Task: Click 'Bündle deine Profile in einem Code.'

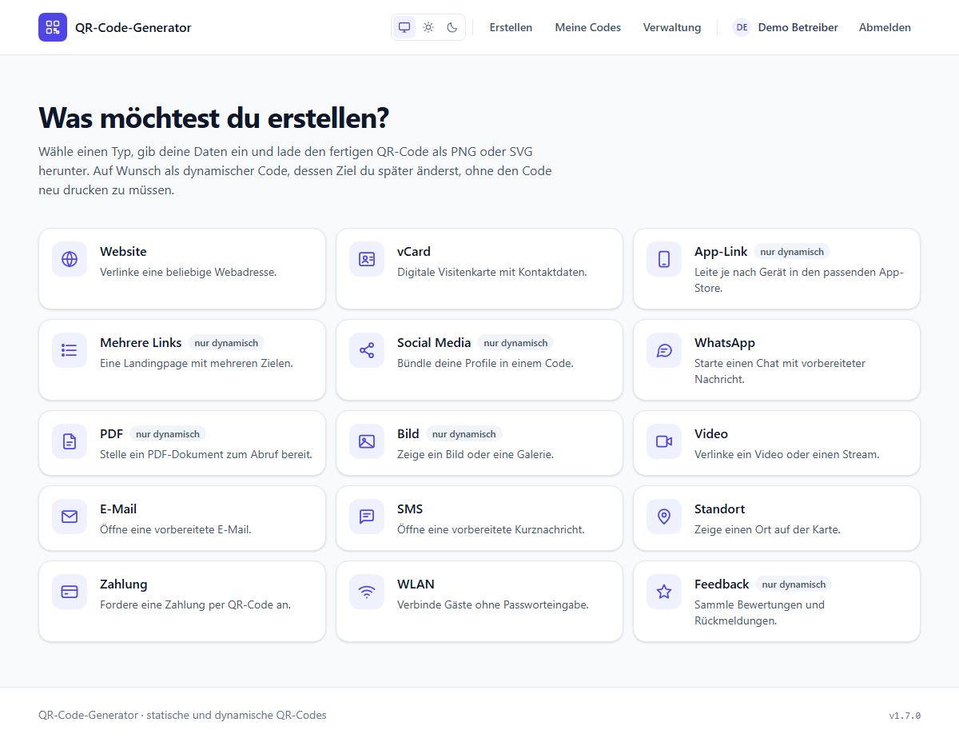Action: point(485,363)
